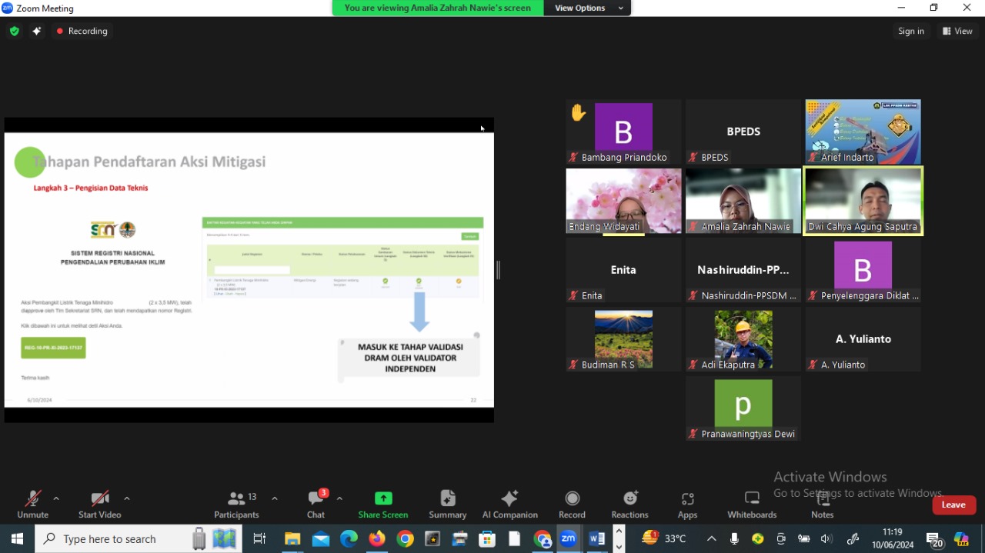985x553 pixels.
Task: Click the divider handle beside the shared screen
Action: tap(498, 270)
